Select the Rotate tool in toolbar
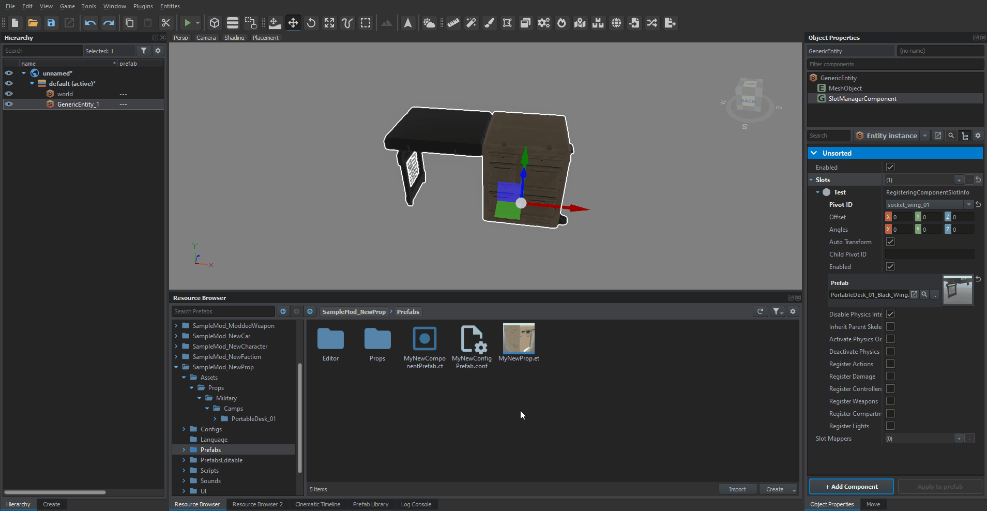Image resolution: width=987 pixels, height=511 pixels. pos(311,23)
